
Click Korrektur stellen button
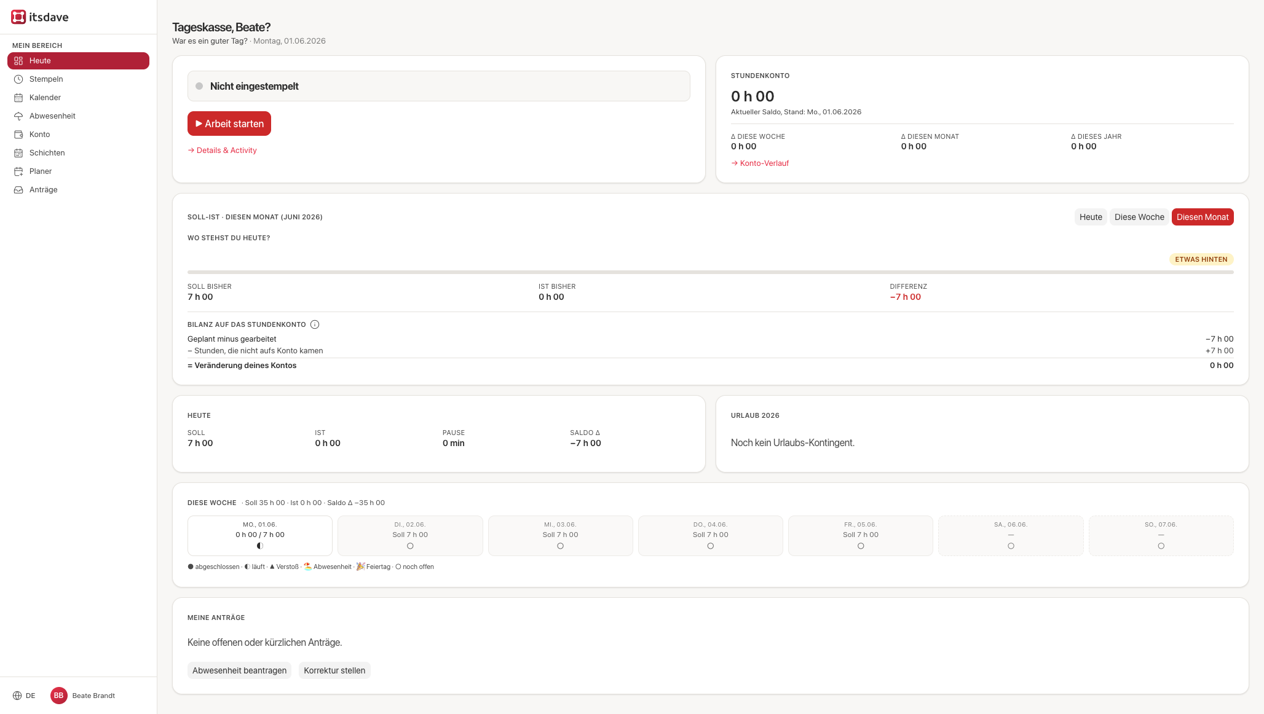coord(334,670)
